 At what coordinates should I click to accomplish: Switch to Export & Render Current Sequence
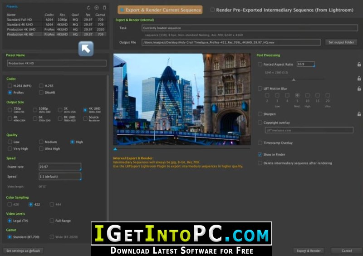coord(160,10)
